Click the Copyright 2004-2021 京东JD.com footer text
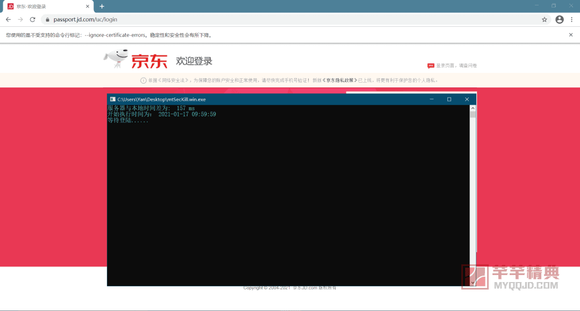Screen dimensions: 580x311 (x=289, y=288)
